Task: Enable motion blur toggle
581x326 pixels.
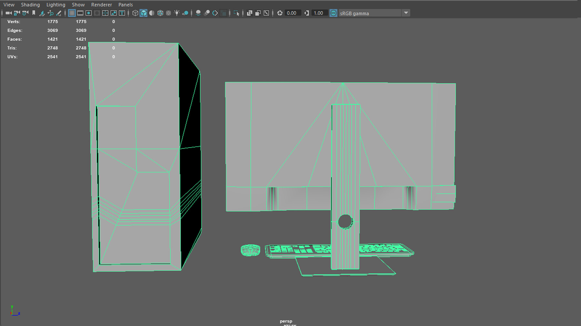Action: (207, 13)
